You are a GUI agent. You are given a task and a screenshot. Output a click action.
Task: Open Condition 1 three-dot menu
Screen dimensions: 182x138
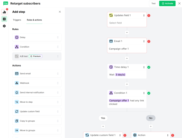point(144,93)
